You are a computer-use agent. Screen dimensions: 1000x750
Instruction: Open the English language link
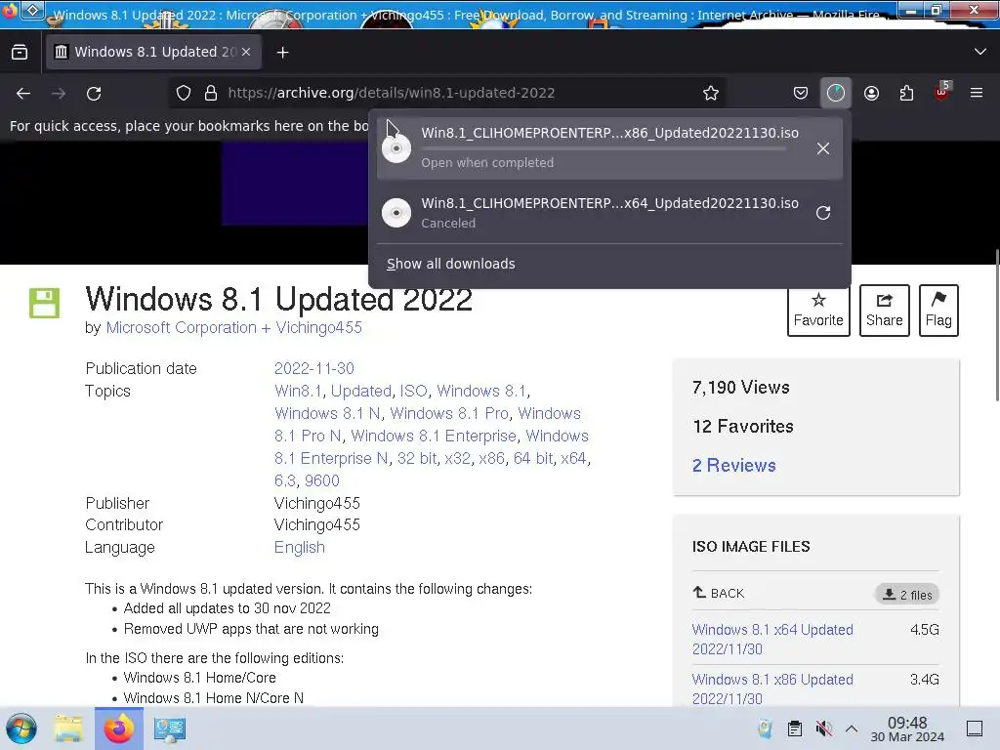(299, 548)
